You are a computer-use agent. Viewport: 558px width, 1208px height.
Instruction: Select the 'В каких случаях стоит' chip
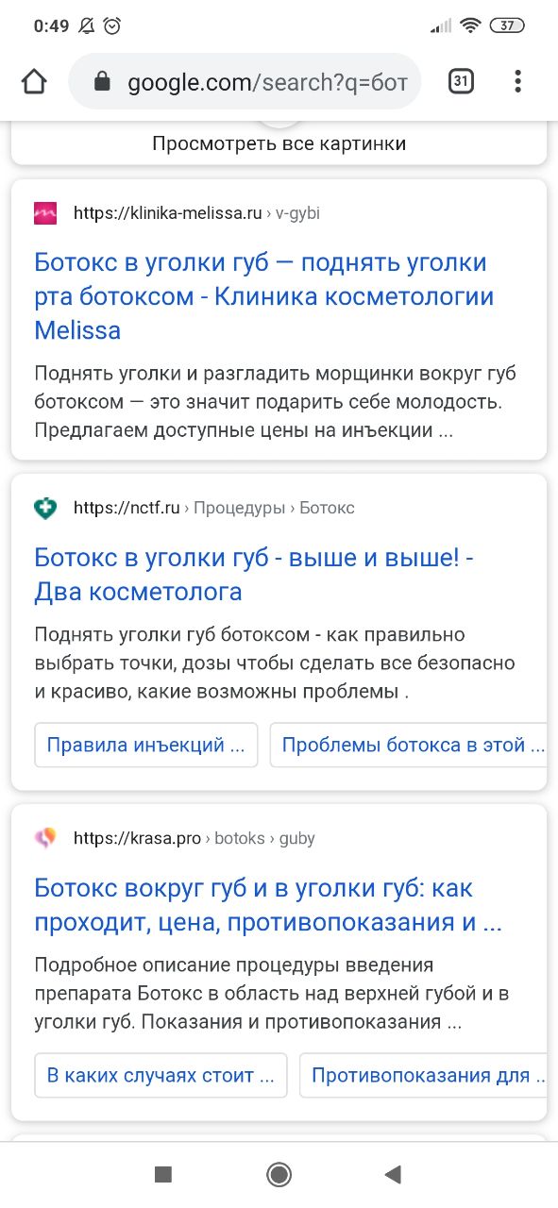161,1075
